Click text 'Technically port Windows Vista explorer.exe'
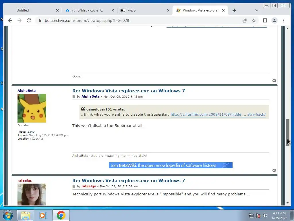294x221 pixels. coord(161,194)
